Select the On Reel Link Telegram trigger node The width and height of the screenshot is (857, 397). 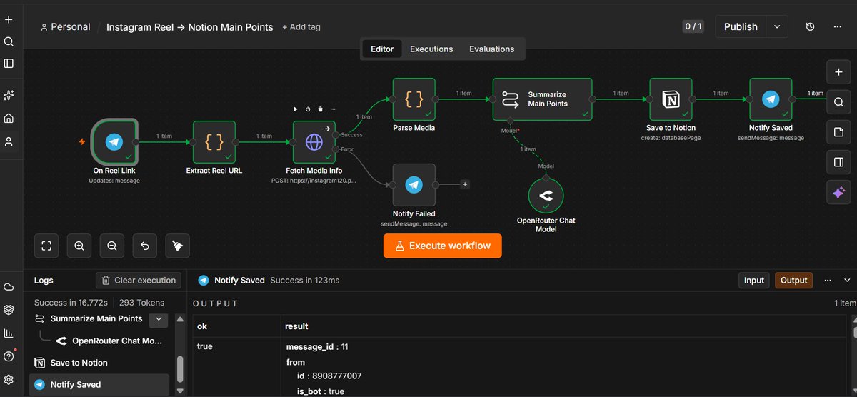pos(114,142)
